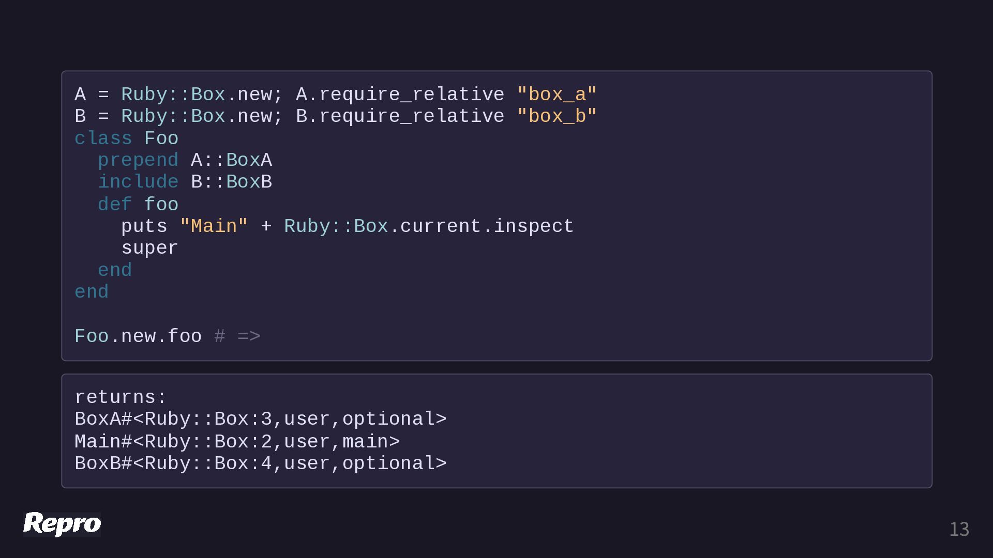Click the "Main" string in puts line

tap(214, 226)
